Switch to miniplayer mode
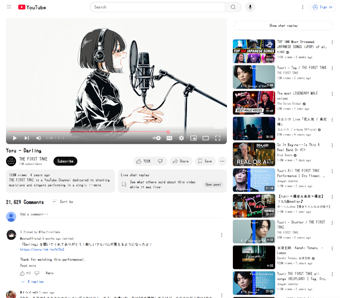The width and height of the screenshot is (340, 298). pos(193,138)
